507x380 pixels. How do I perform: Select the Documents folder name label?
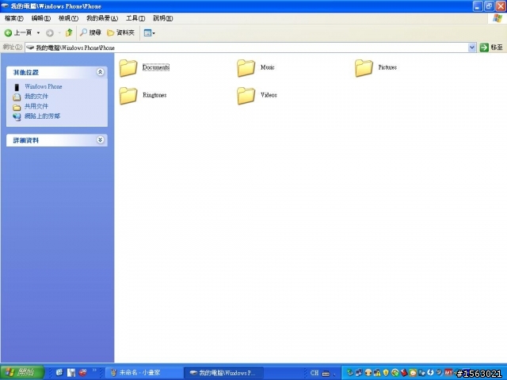pyautogui.click(x=156, y=67)
